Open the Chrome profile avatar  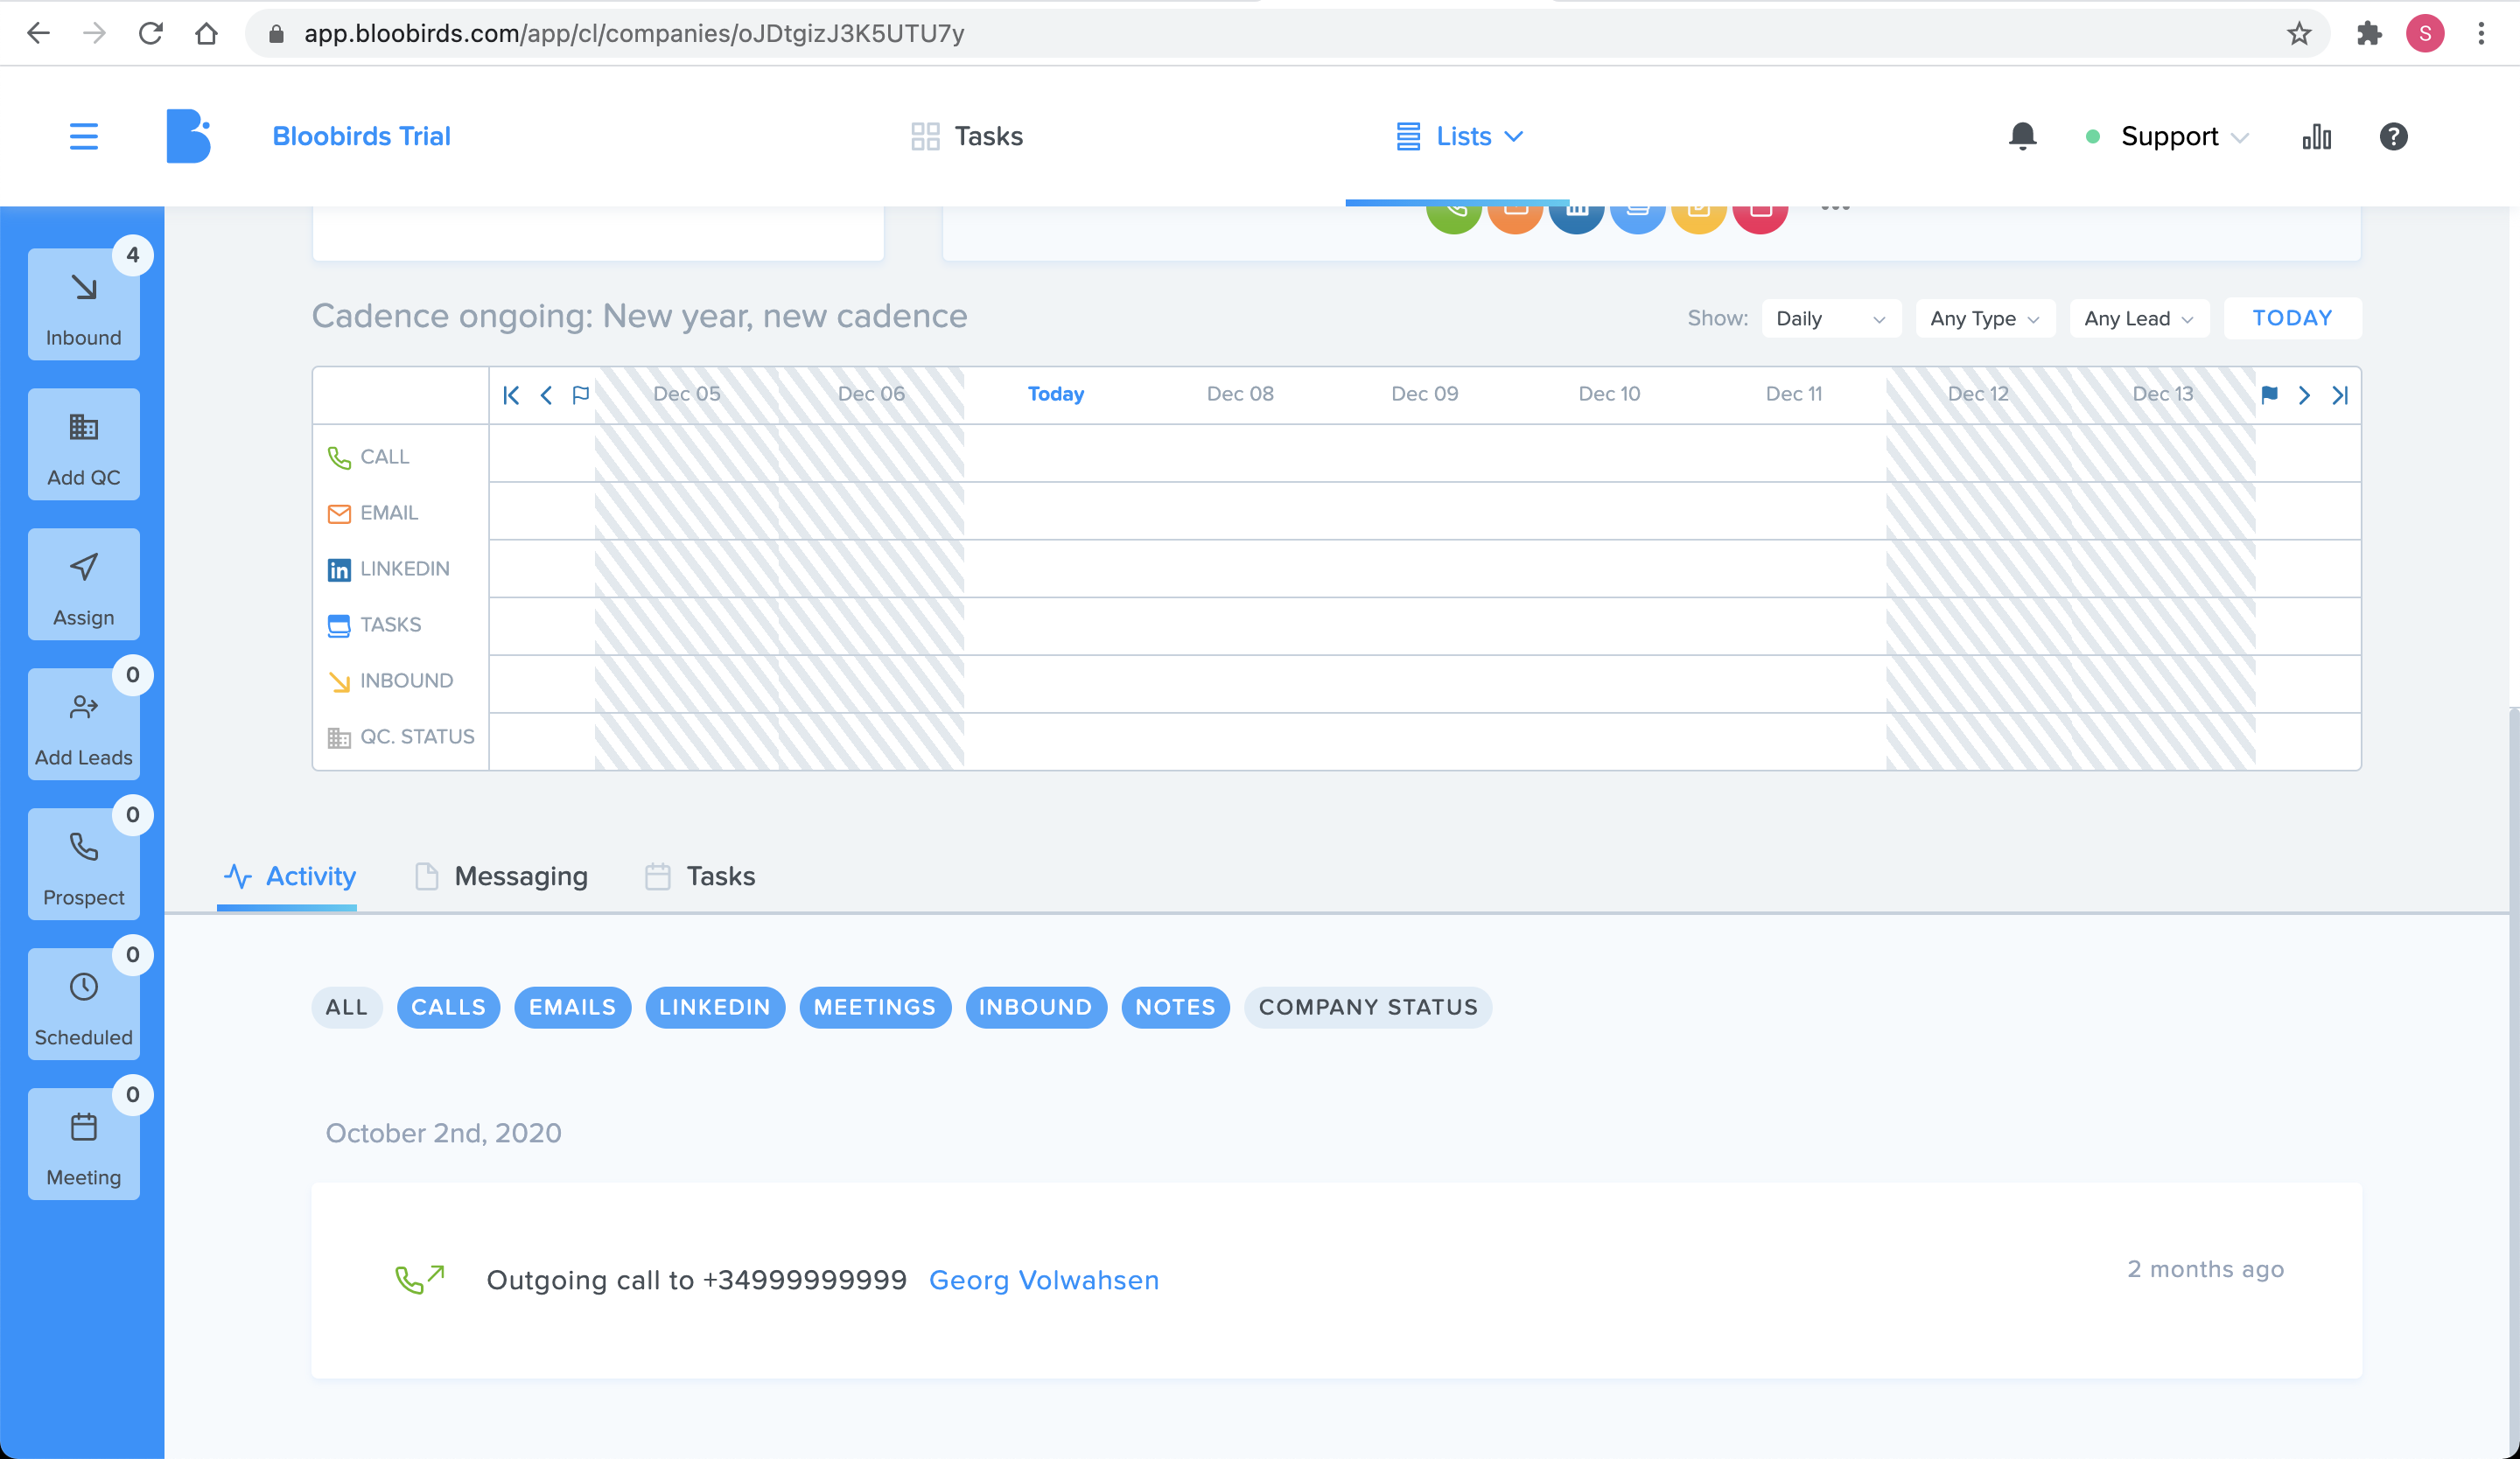2424,33
